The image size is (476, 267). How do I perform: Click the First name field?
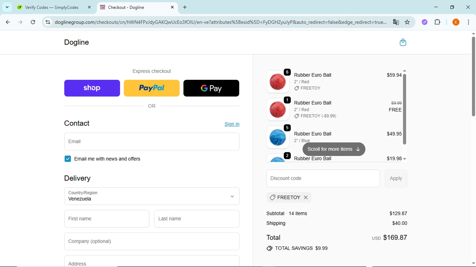tap(107, 219)
